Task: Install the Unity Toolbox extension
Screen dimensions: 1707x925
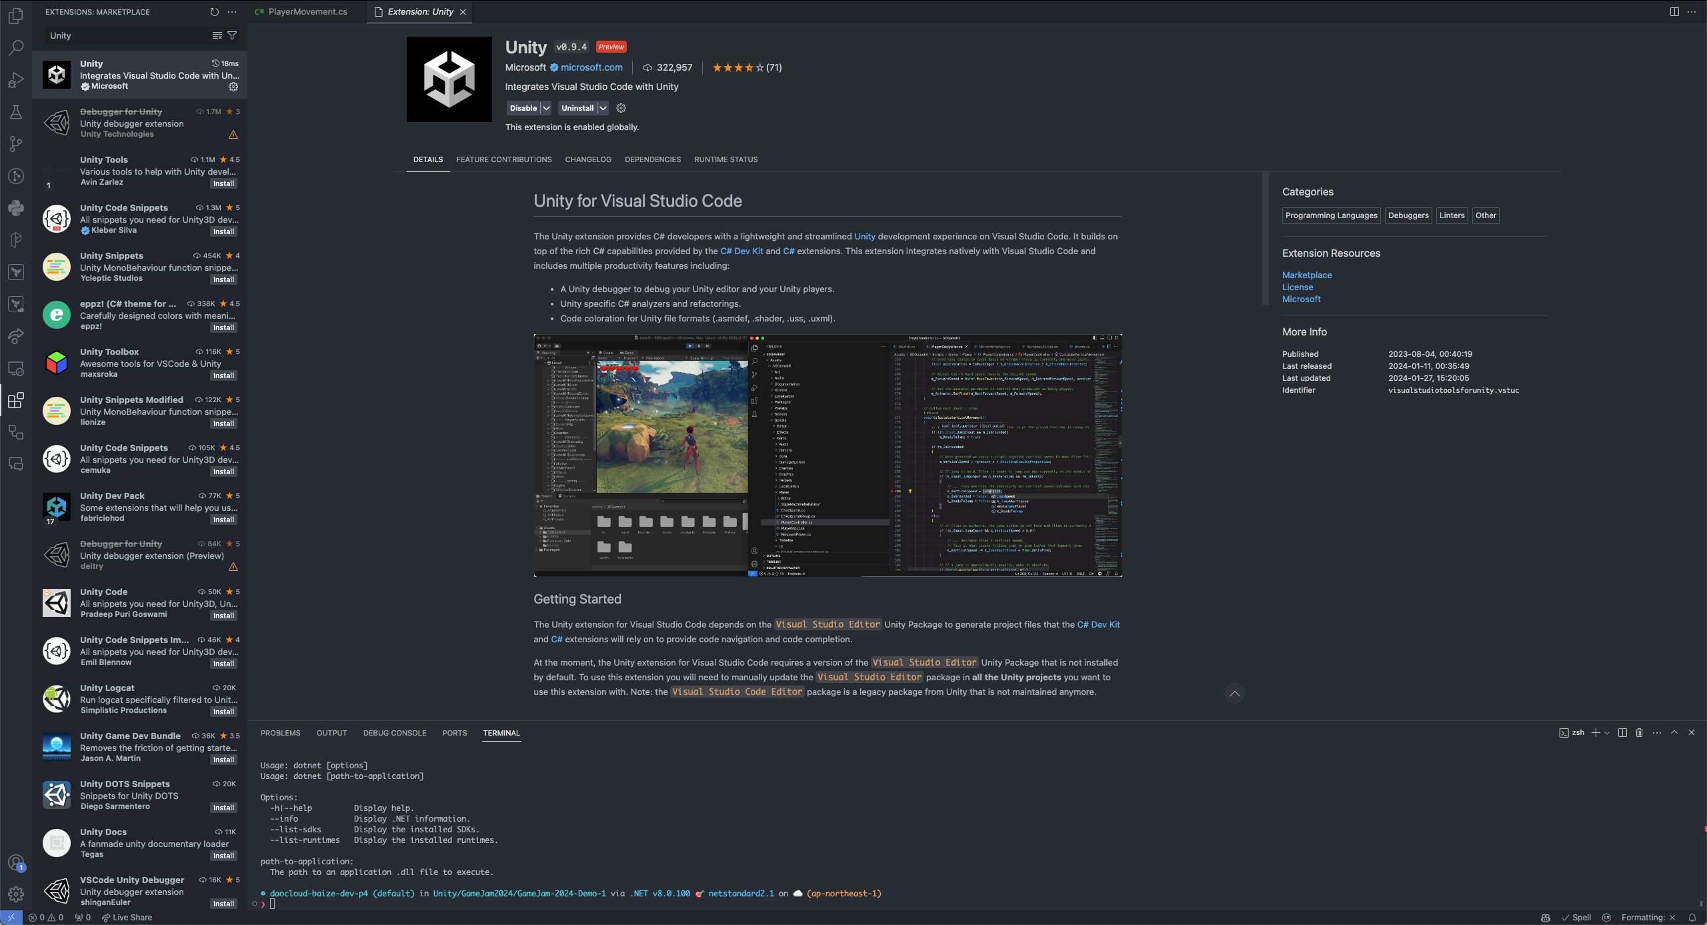Action: coord(223,375)
